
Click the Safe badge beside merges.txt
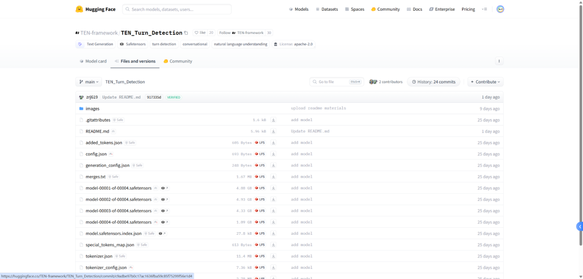pos(113,177)
